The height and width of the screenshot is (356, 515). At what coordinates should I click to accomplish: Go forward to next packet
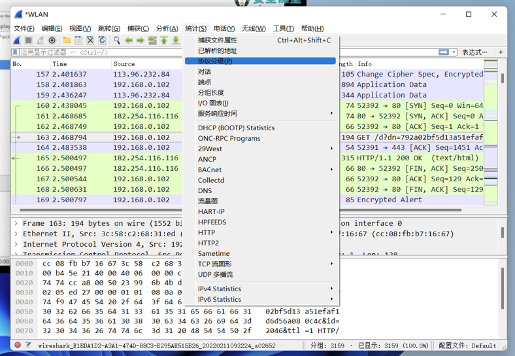(x=141, y=41)
